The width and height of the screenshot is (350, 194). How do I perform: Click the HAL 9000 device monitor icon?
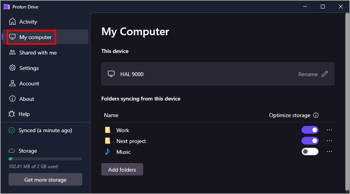pyautogui.click(x=111, y=74)
